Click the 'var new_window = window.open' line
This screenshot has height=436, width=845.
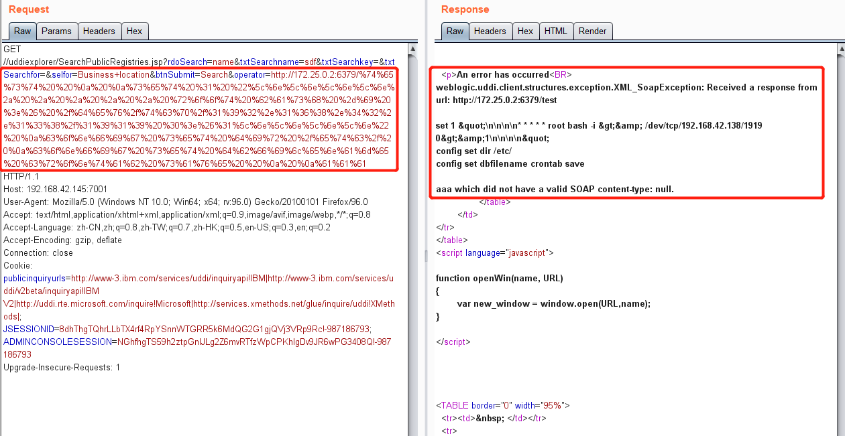pyautogui.click(x=554, y=304)
